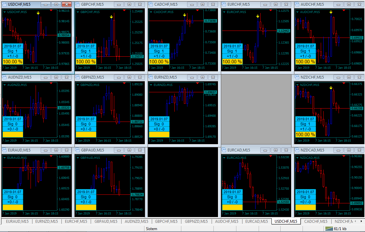365x232 pixels.
Task: Click the chart icon in EURNZD,M15 title bar
Action: coord(151,77)
